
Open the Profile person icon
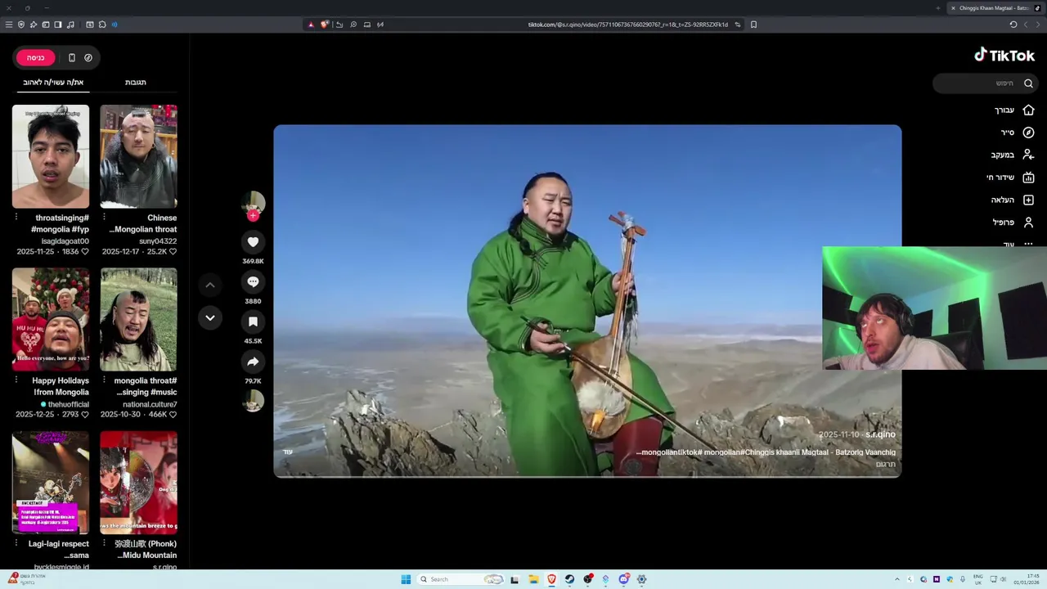click(x=1028, y=223)
